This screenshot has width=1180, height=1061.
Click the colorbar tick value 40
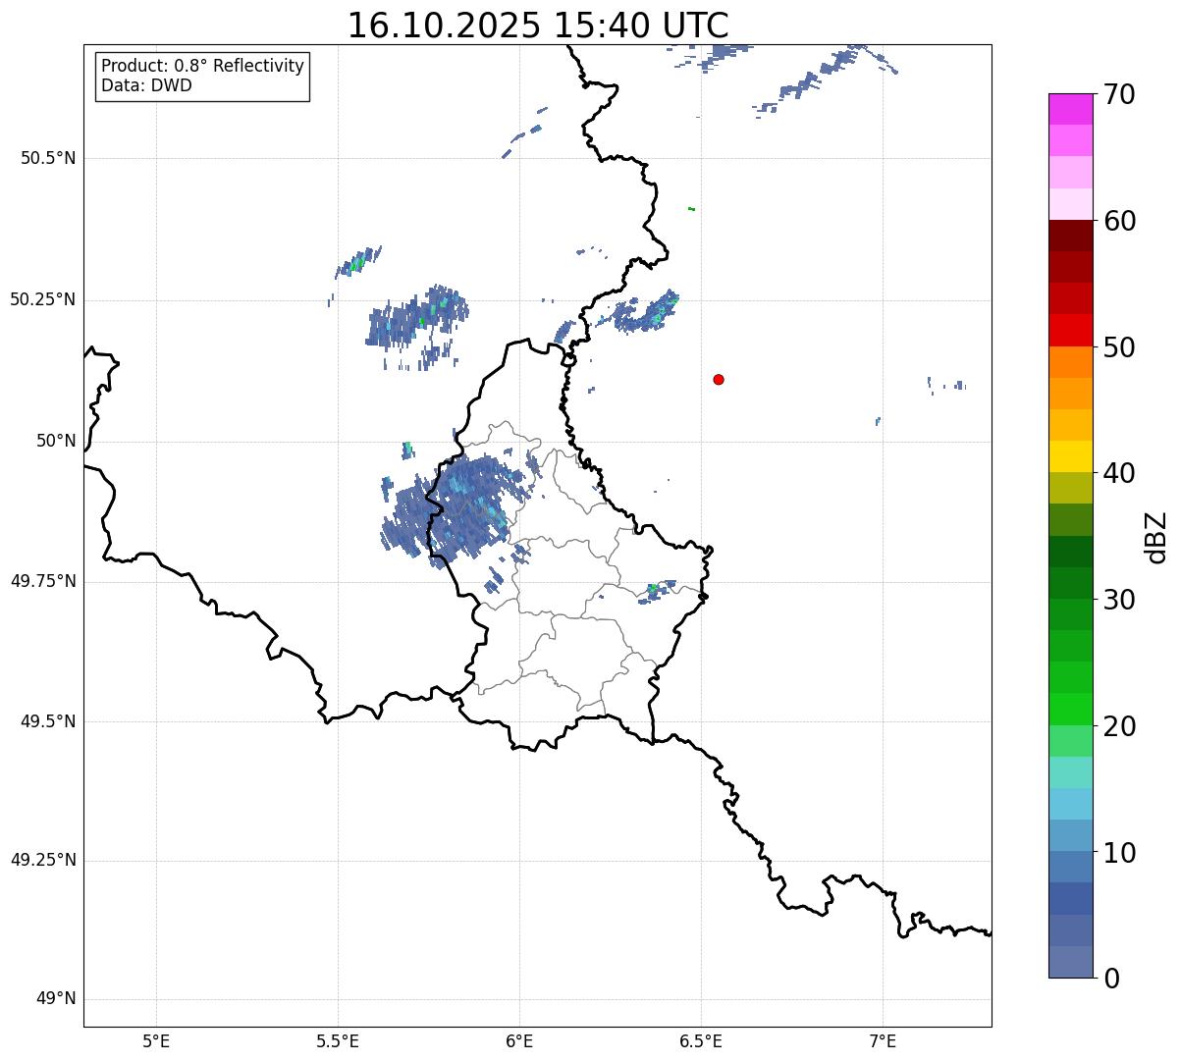point(1119,473)
